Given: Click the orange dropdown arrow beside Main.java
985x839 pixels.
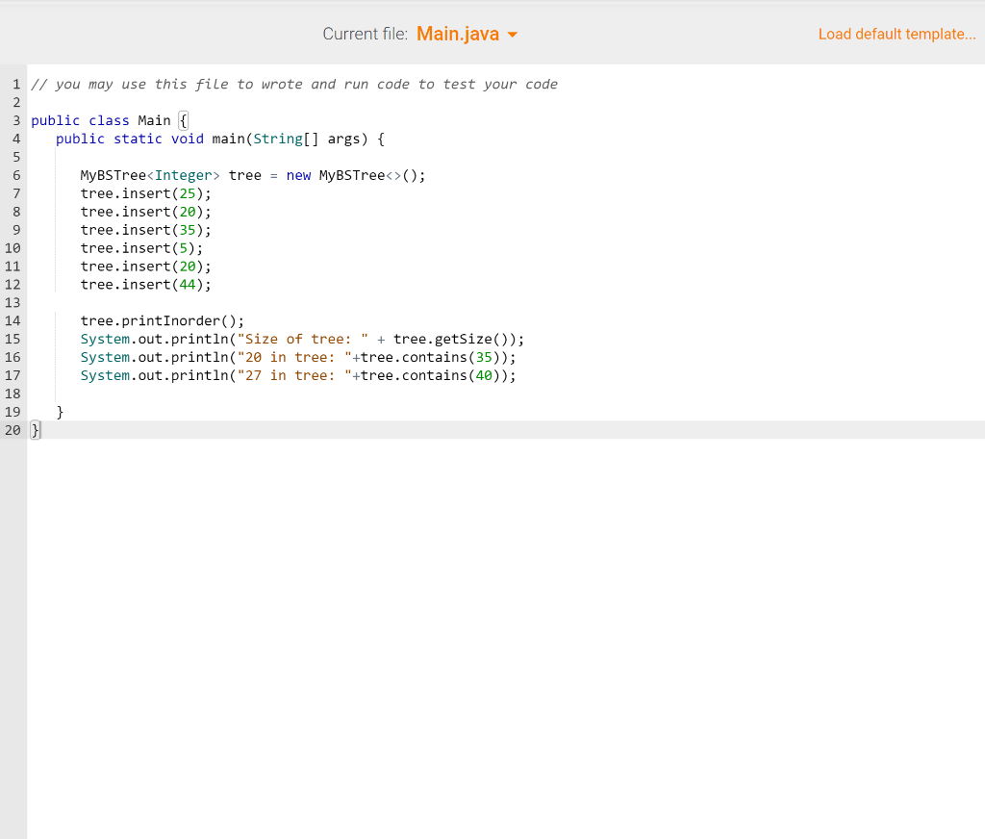Looking at the screenshot, I should pyautogui.click(x=513, y=35).
